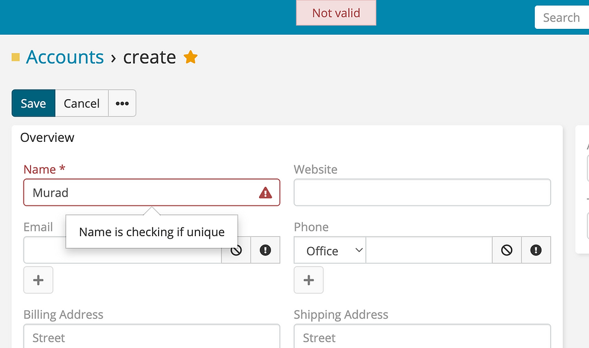Click the favorite star next to create
This screenshot has height=348, width=589.
point(191,57)
